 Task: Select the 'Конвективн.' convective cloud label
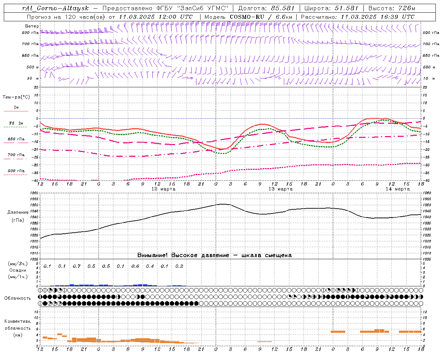[18, 321]
